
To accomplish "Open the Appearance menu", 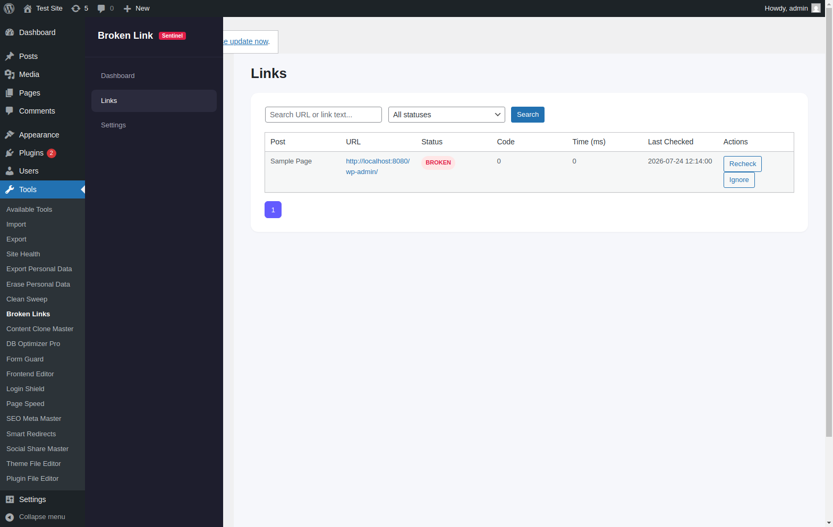I will pos(42,135).
